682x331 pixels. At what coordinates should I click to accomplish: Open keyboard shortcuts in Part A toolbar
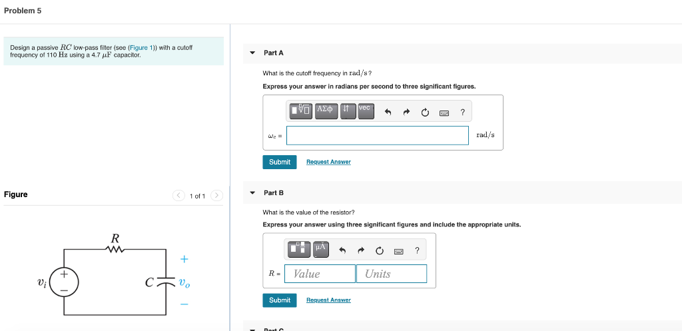(444, 113)
